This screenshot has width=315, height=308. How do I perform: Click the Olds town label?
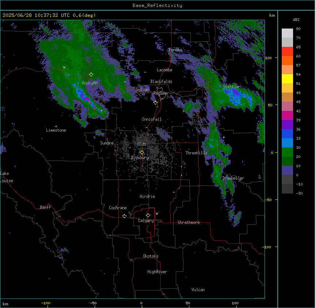coord(142,144)
